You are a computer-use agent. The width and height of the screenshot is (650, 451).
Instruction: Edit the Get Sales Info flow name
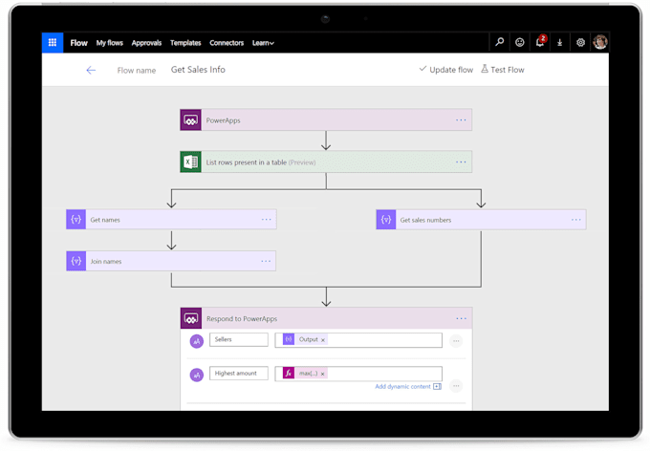tap(198, 70)
